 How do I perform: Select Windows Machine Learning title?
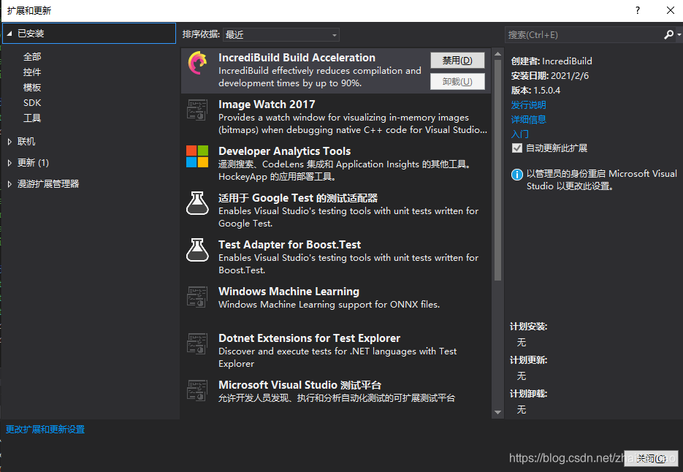289,291
